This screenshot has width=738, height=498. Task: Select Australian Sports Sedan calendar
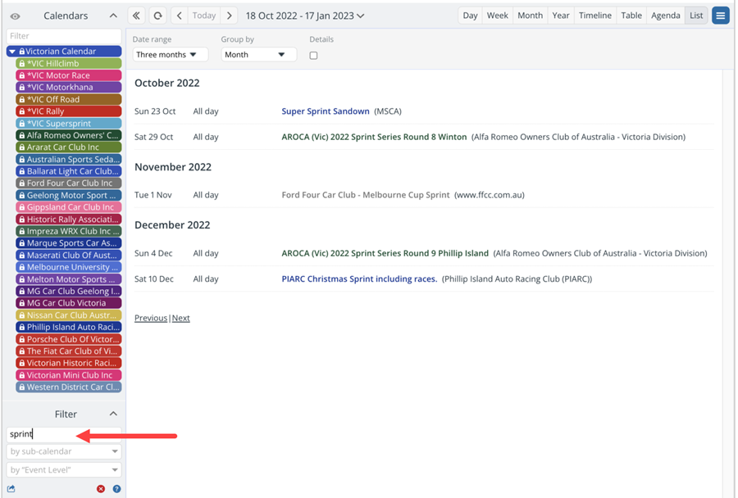point(69,160)
